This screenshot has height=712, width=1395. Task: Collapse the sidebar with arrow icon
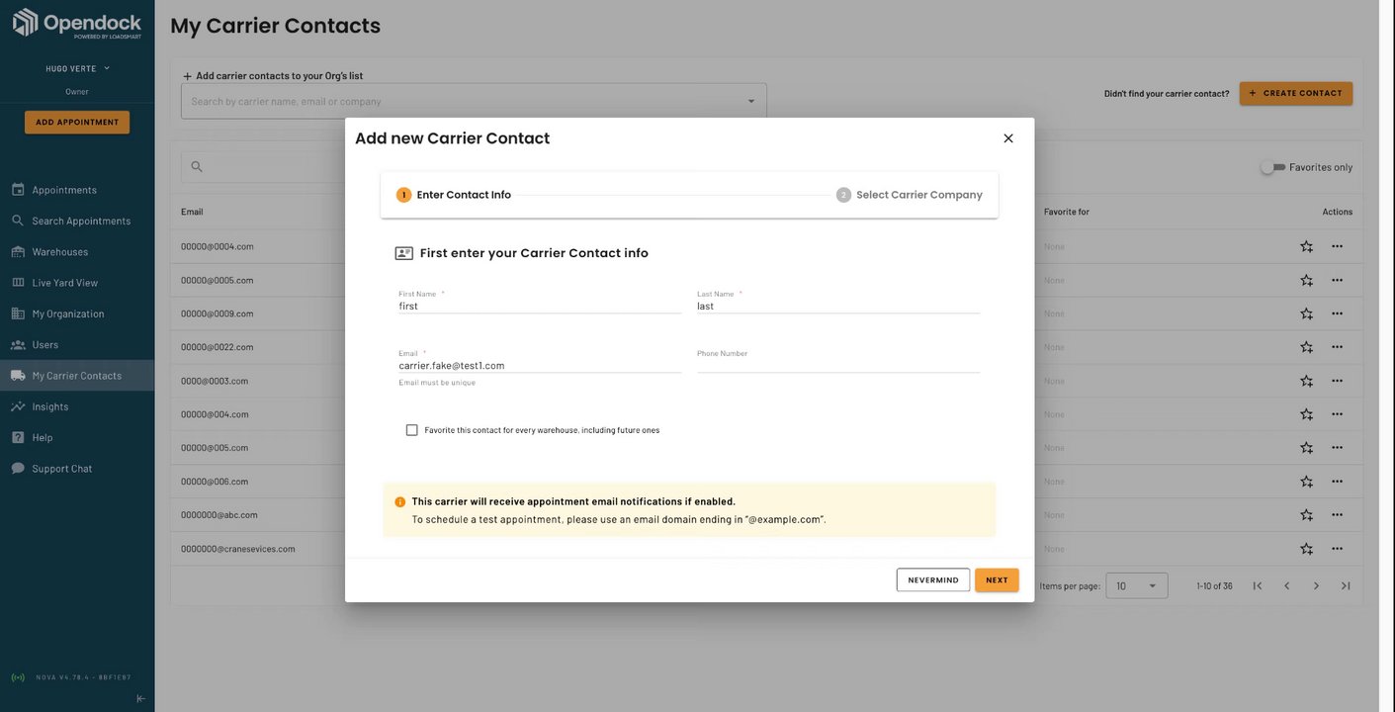(x=140, y=698)
